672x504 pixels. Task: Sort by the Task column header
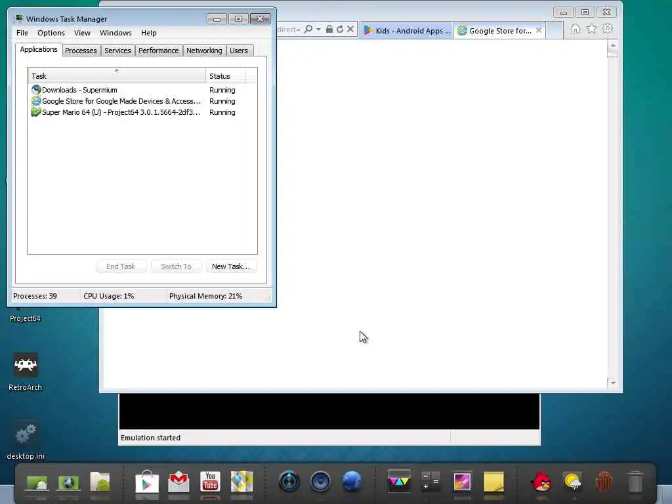[x=117, y=76]
